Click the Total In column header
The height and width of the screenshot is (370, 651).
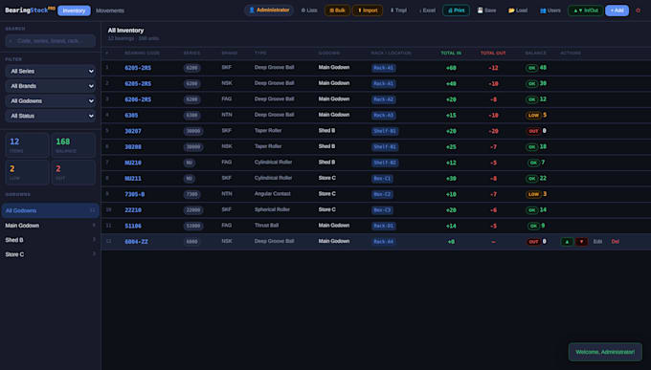coord(451,54)
